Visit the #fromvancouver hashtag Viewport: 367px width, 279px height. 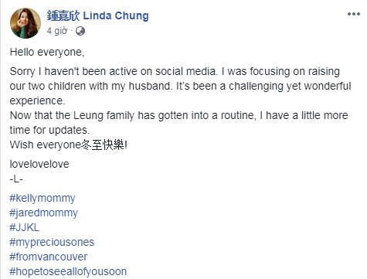coord(49,257)
